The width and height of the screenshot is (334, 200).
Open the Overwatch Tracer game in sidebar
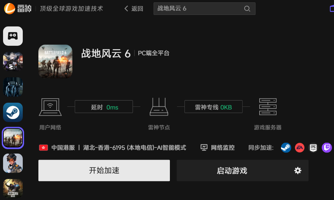13,163
